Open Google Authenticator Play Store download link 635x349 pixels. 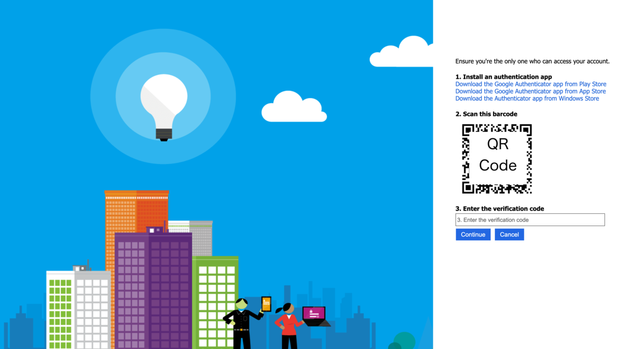[x=531, y=84]
